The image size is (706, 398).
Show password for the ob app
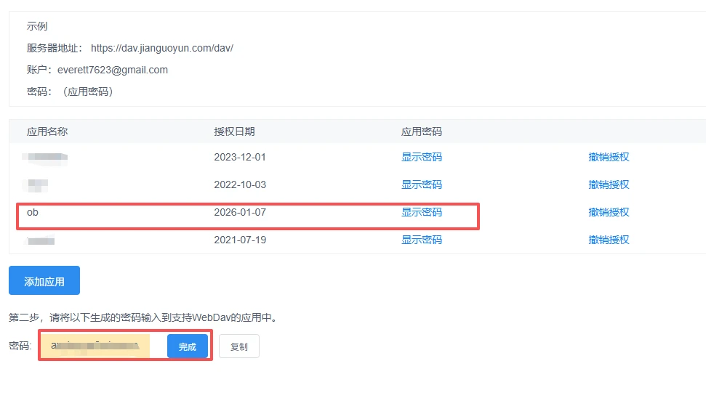(421, 212)
